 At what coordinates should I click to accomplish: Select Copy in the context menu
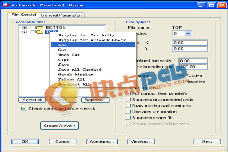click(x=93, y=60)
